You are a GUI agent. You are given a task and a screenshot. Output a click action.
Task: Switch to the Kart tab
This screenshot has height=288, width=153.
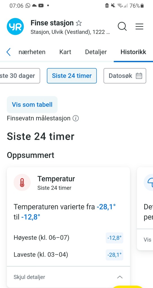tap(65, 52)
